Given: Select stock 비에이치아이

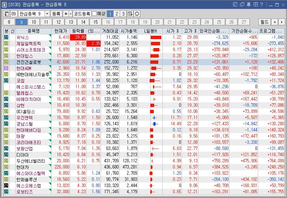Looking at the screenshot, I should point(28,99).
